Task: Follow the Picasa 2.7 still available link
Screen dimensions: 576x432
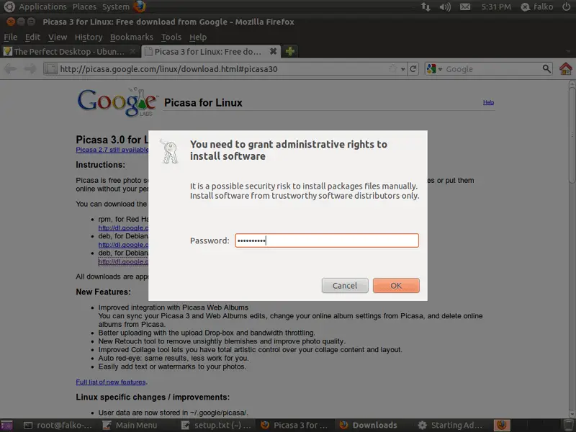Action: (x=112, y=150)
